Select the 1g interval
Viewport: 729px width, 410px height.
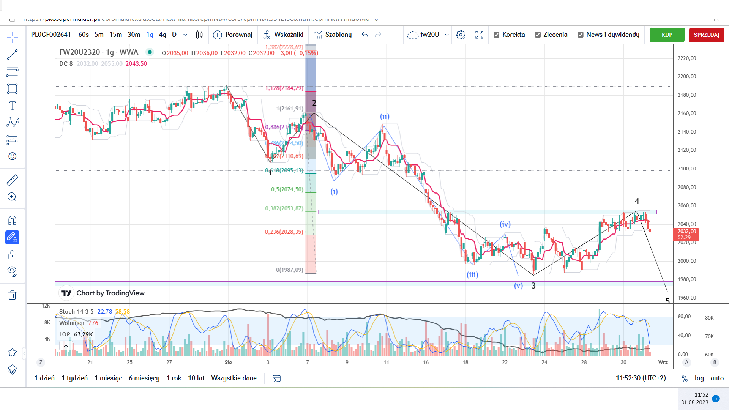150,35
